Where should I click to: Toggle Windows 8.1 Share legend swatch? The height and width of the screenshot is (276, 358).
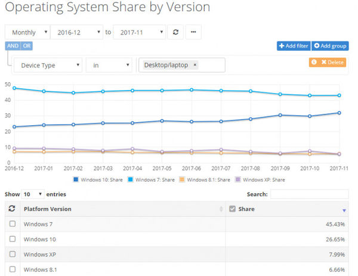182,179
